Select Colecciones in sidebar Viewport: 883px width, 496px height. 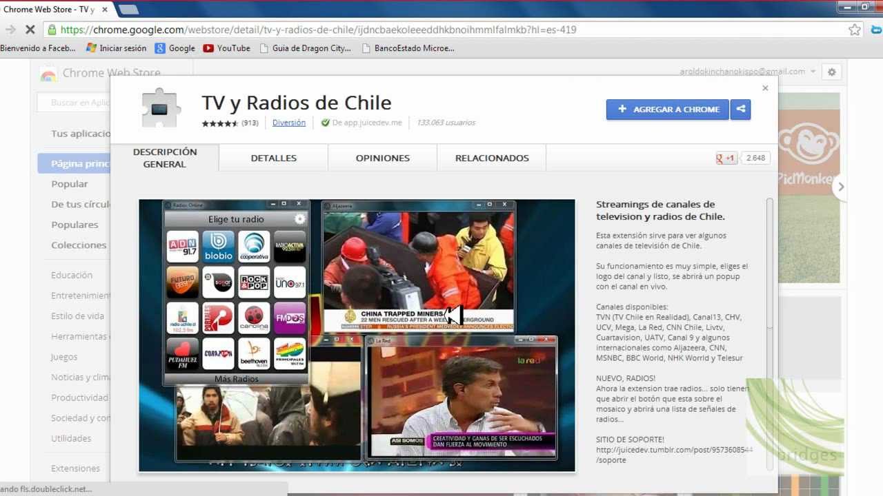[79, 245]
